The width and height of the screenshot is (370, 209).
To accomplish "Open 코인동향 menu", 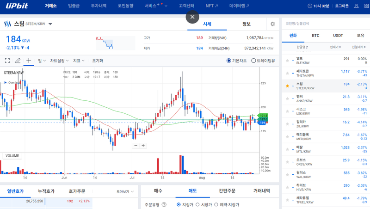I will coord(125,6).
